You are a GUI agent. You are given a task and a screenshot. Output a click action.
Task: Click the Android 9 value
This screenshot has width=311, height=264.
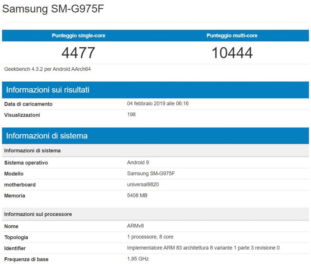(x=138, y=162)
